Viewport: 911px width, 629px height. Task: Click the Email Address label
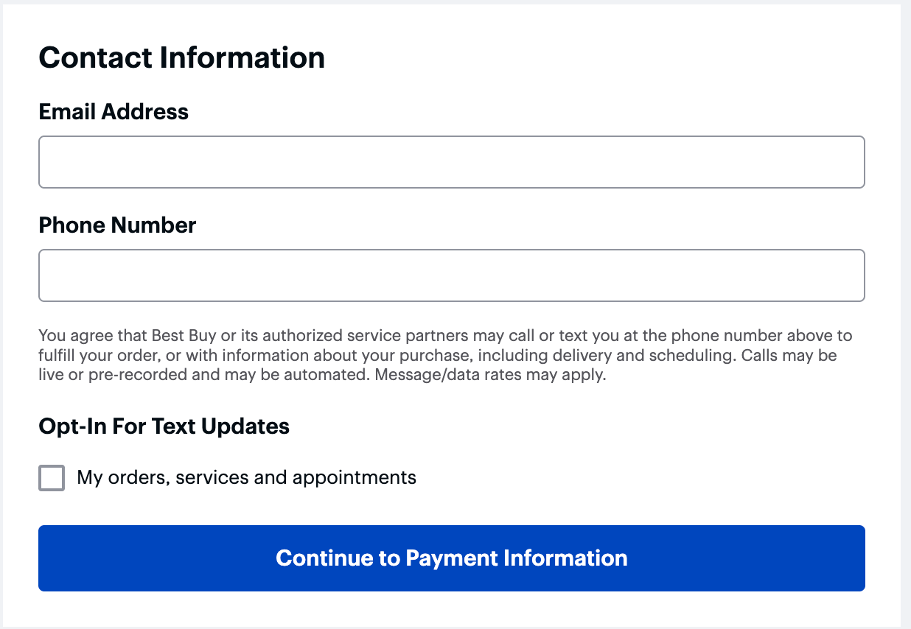(x=114, y=111)
